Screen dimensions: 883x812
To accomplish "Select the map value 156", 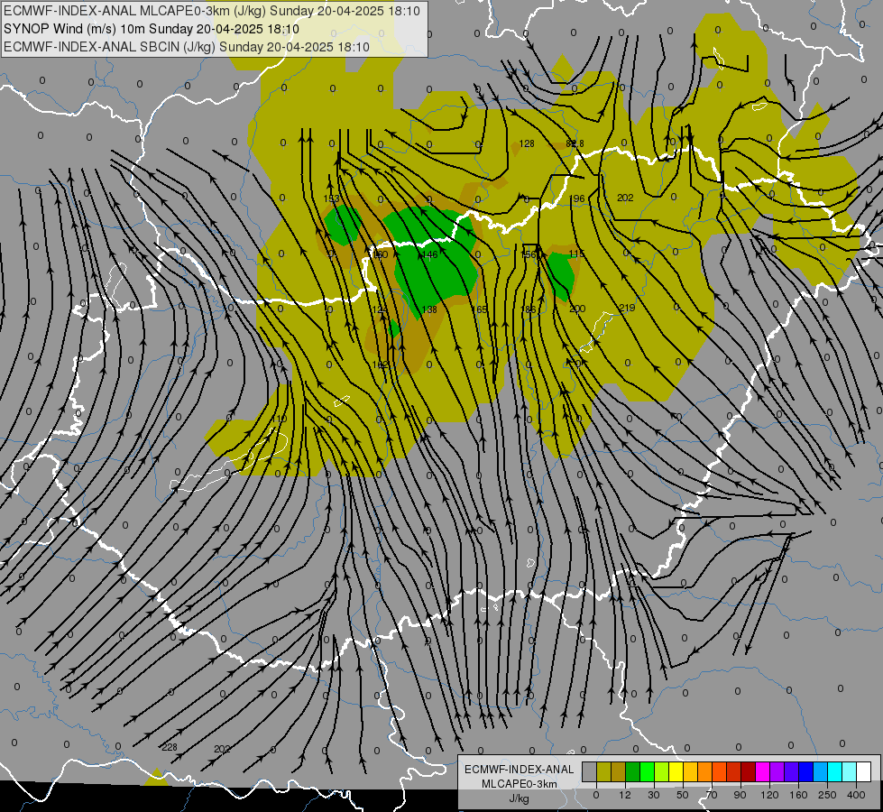I will pyautogui.click(x=529, y=254).
